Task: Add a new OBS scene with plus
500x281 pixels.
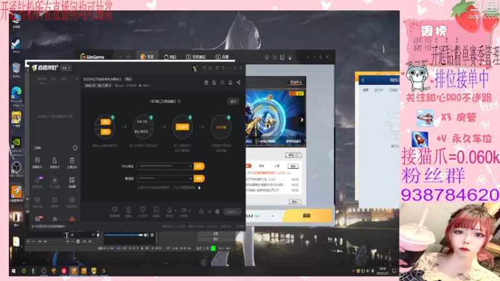Action: tap(27, 242)
